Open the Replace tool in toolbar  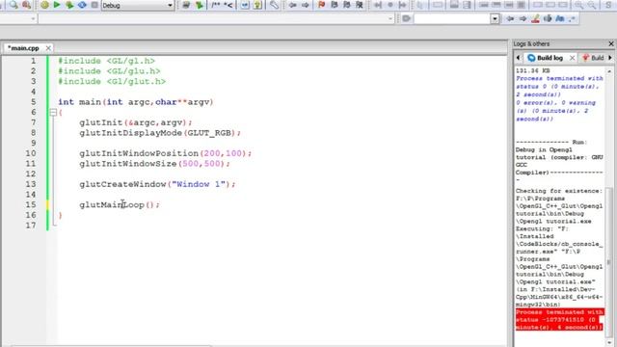coord(26,5)
